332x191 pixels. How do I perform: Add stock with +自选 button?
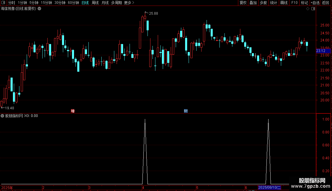tap(315, 3)
